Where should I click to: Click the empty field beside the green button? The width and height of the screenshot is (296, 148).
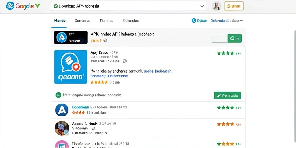(x=220, y=38)
